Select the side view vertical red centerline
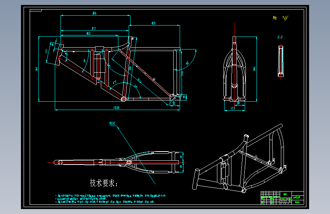This screenshot has width=330, height=214. tap(234, 65)
